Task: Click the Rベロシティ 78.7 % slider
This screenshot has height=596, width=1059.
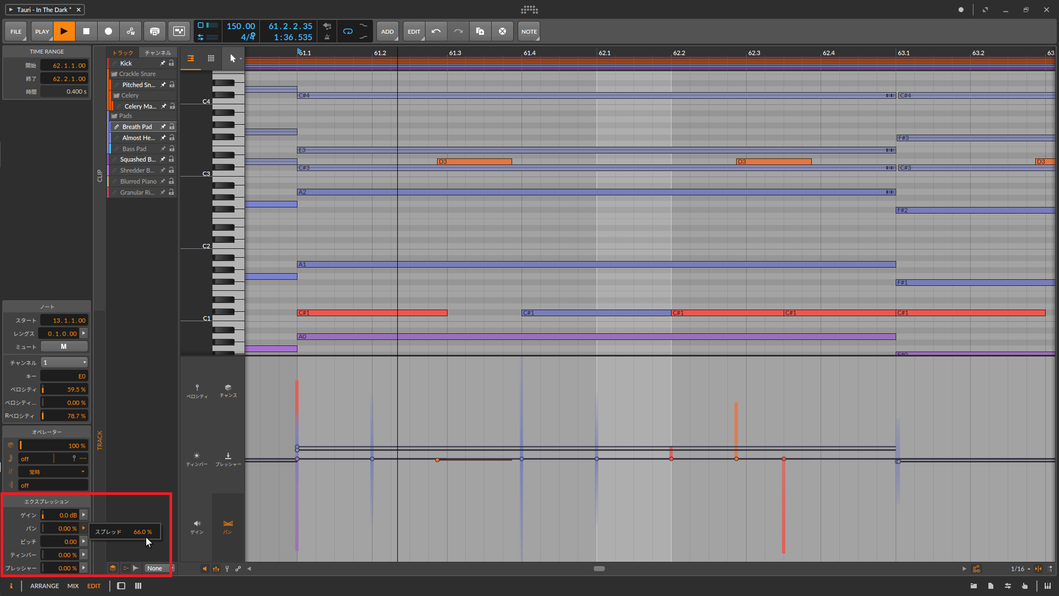Action: 64,416
